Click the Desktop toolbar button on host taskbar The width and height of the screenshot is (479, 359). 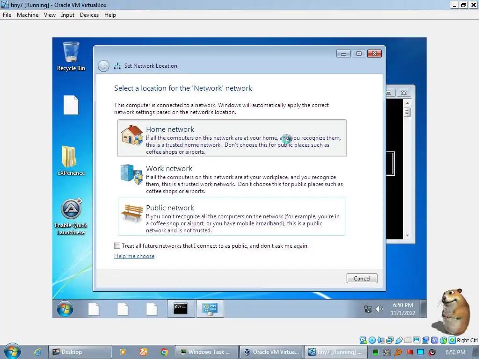pos(80,352)
